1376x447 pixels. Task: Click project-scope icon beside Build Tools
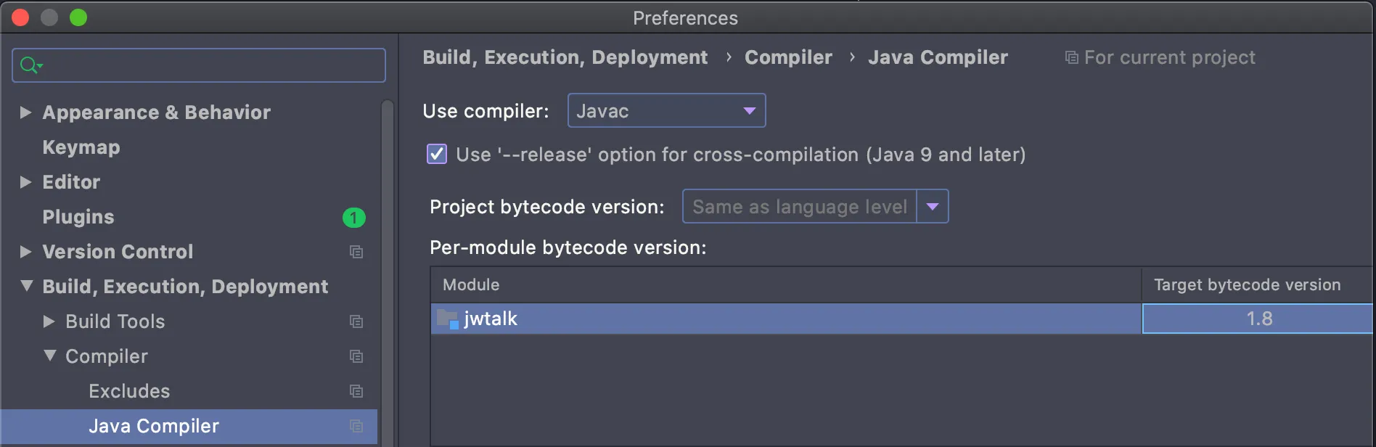pos(356,321)
